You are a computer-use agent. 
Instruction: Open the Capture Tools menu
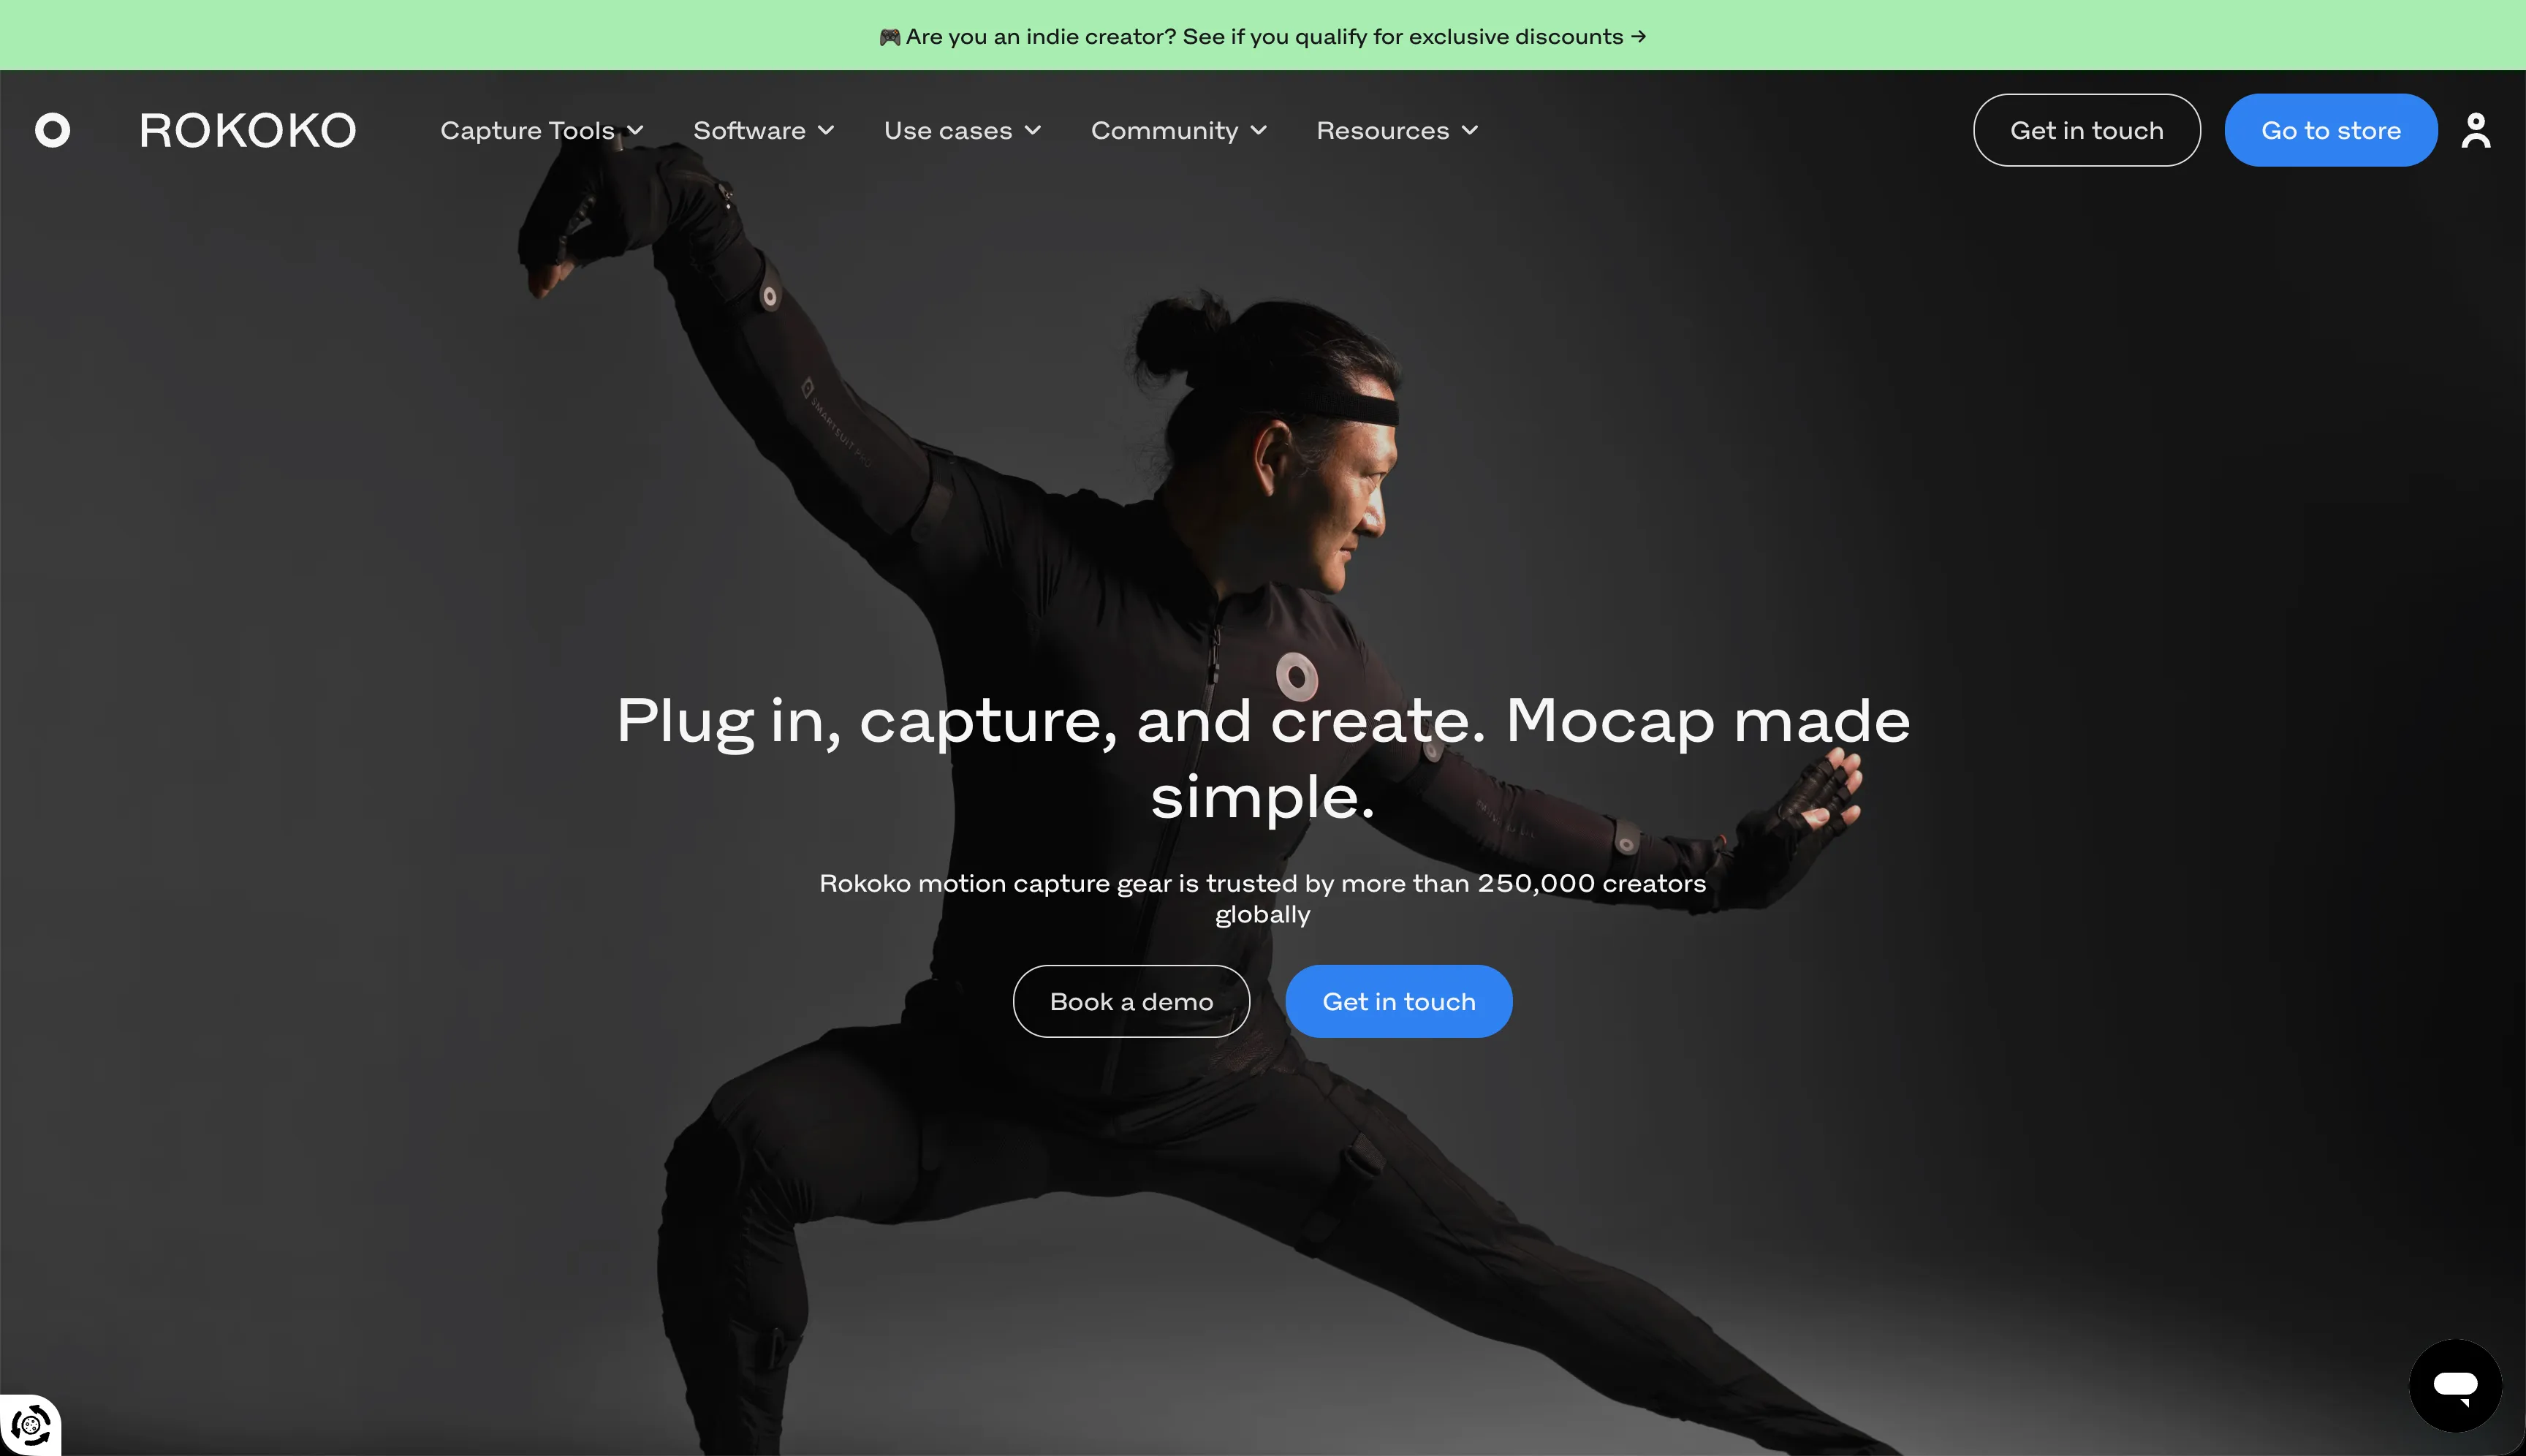(x=542, y=130)
